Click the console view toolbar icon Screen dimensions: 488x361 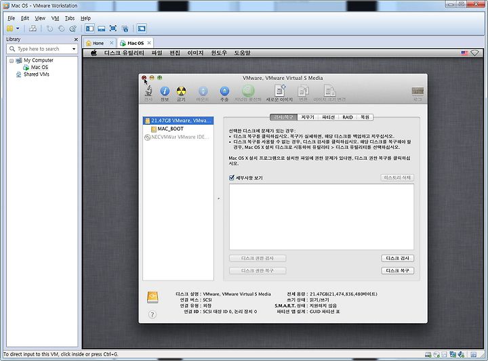[142, 28]
